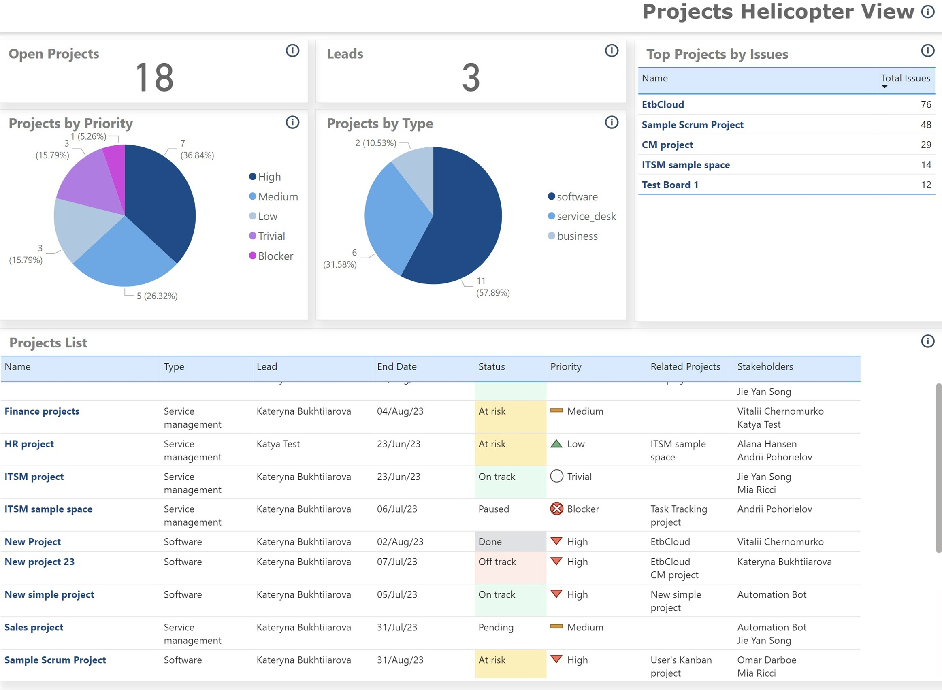Click the Open Projects card info icon
The width and height of the screenshot is (942, 690).
292,51
